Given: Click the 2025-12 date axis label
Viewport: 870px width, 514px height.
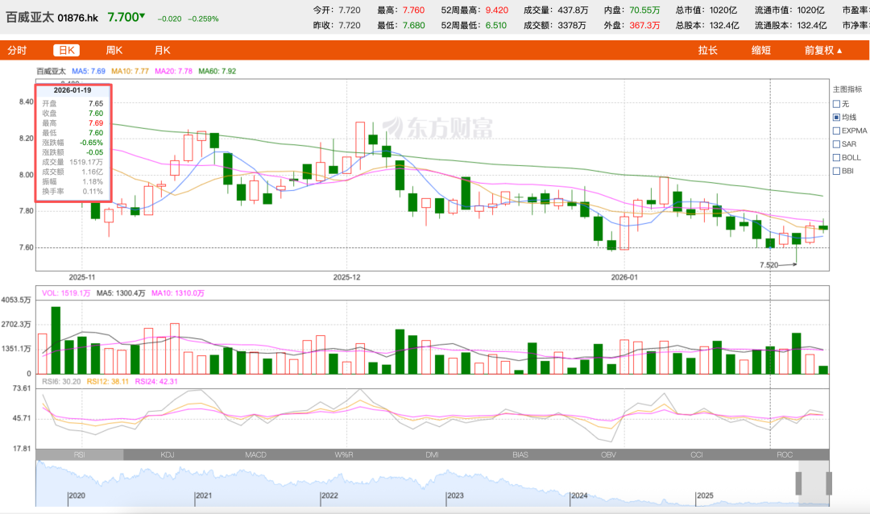Looking at the screenshot, I should (x=346, y=277).
